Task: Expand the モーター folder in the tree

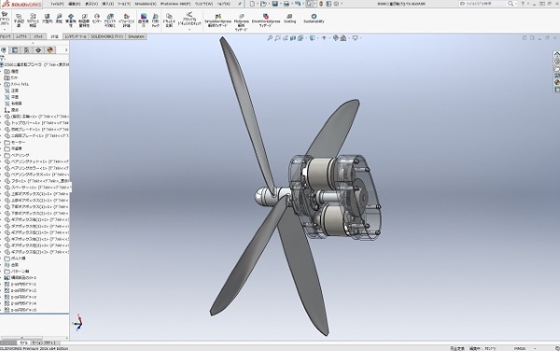Action: 1,142
